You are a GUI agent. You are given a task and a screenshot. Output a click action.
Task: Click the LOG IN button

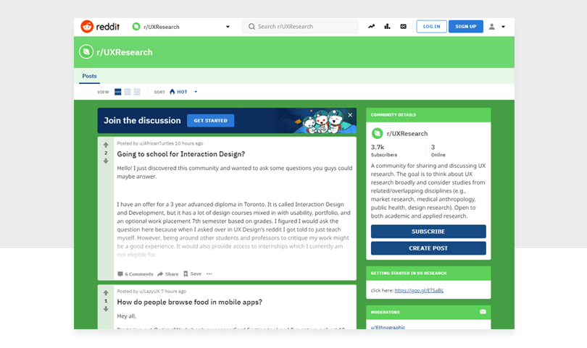[x=431, y=27]
